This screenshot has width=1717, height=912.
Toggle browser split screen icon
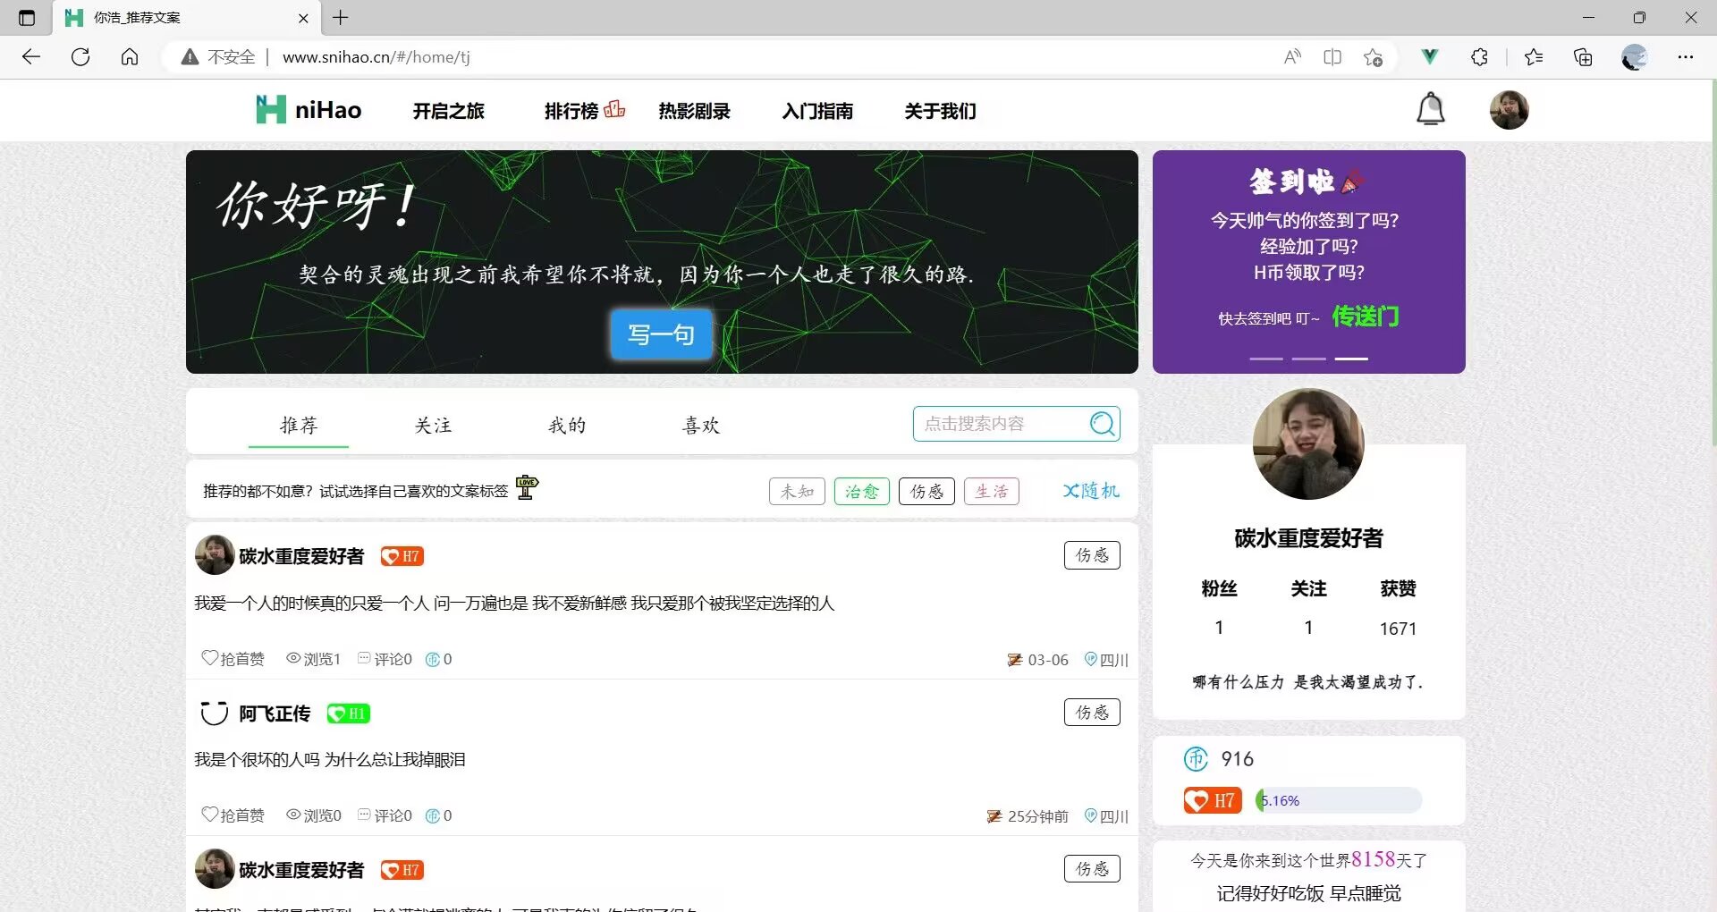1332,57
